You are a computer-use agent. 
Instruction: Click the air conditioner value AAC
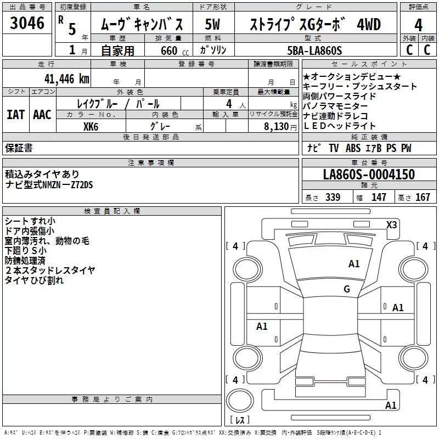(42, 115)
